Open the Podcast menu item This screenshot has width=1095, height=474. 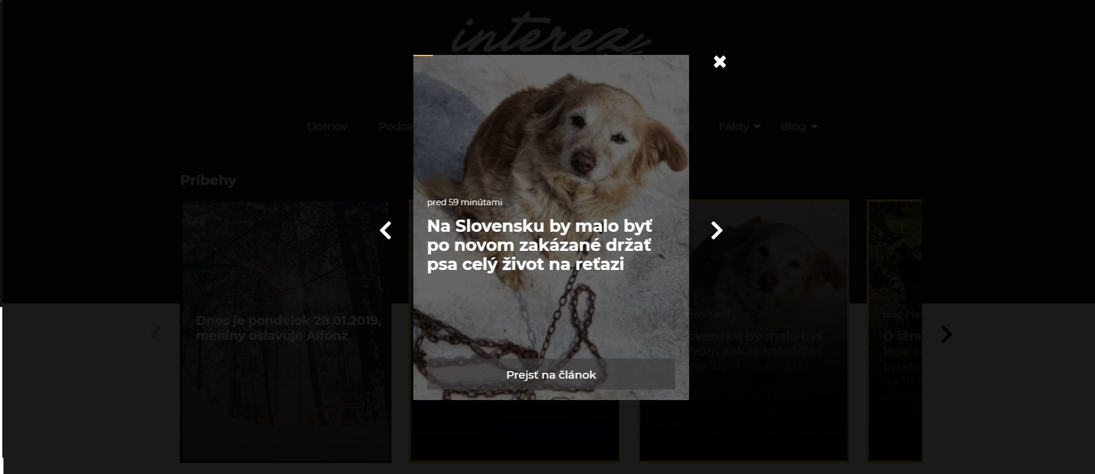396,127
